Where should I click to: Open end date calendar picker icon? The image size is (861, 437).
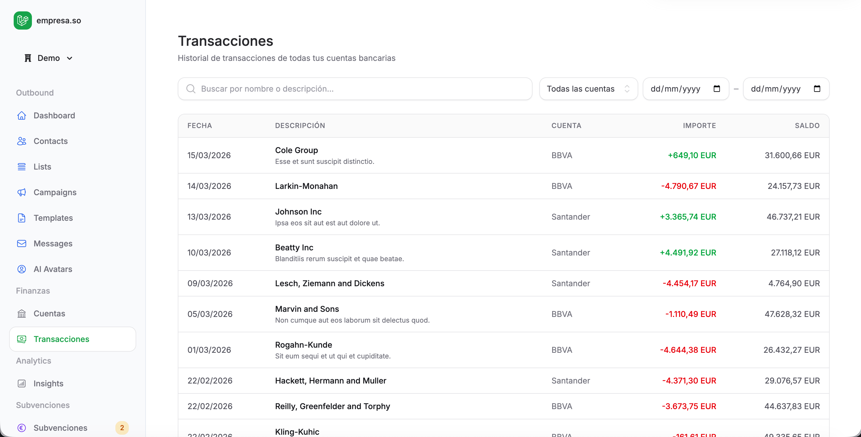[817, 89]
